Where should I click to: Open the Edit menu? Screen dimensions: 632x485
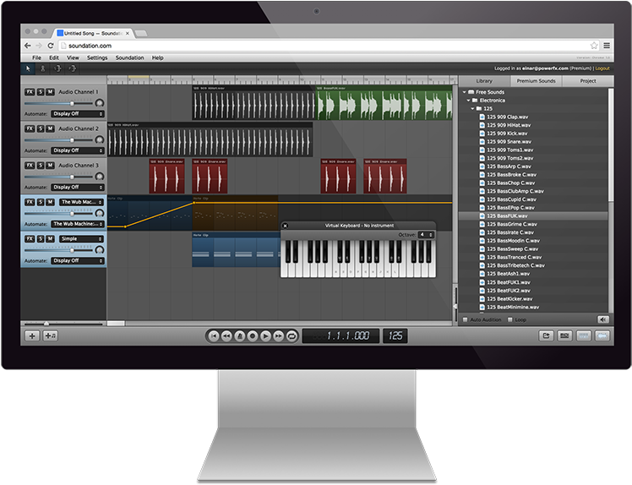coord(54,57)
